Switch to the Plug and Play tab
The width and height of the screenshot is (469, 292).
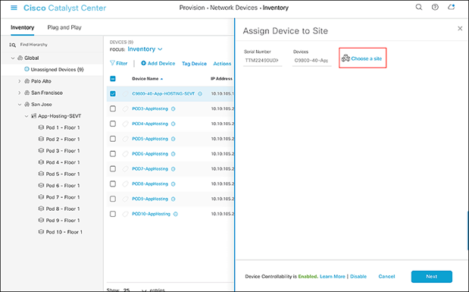coord(64,27)
